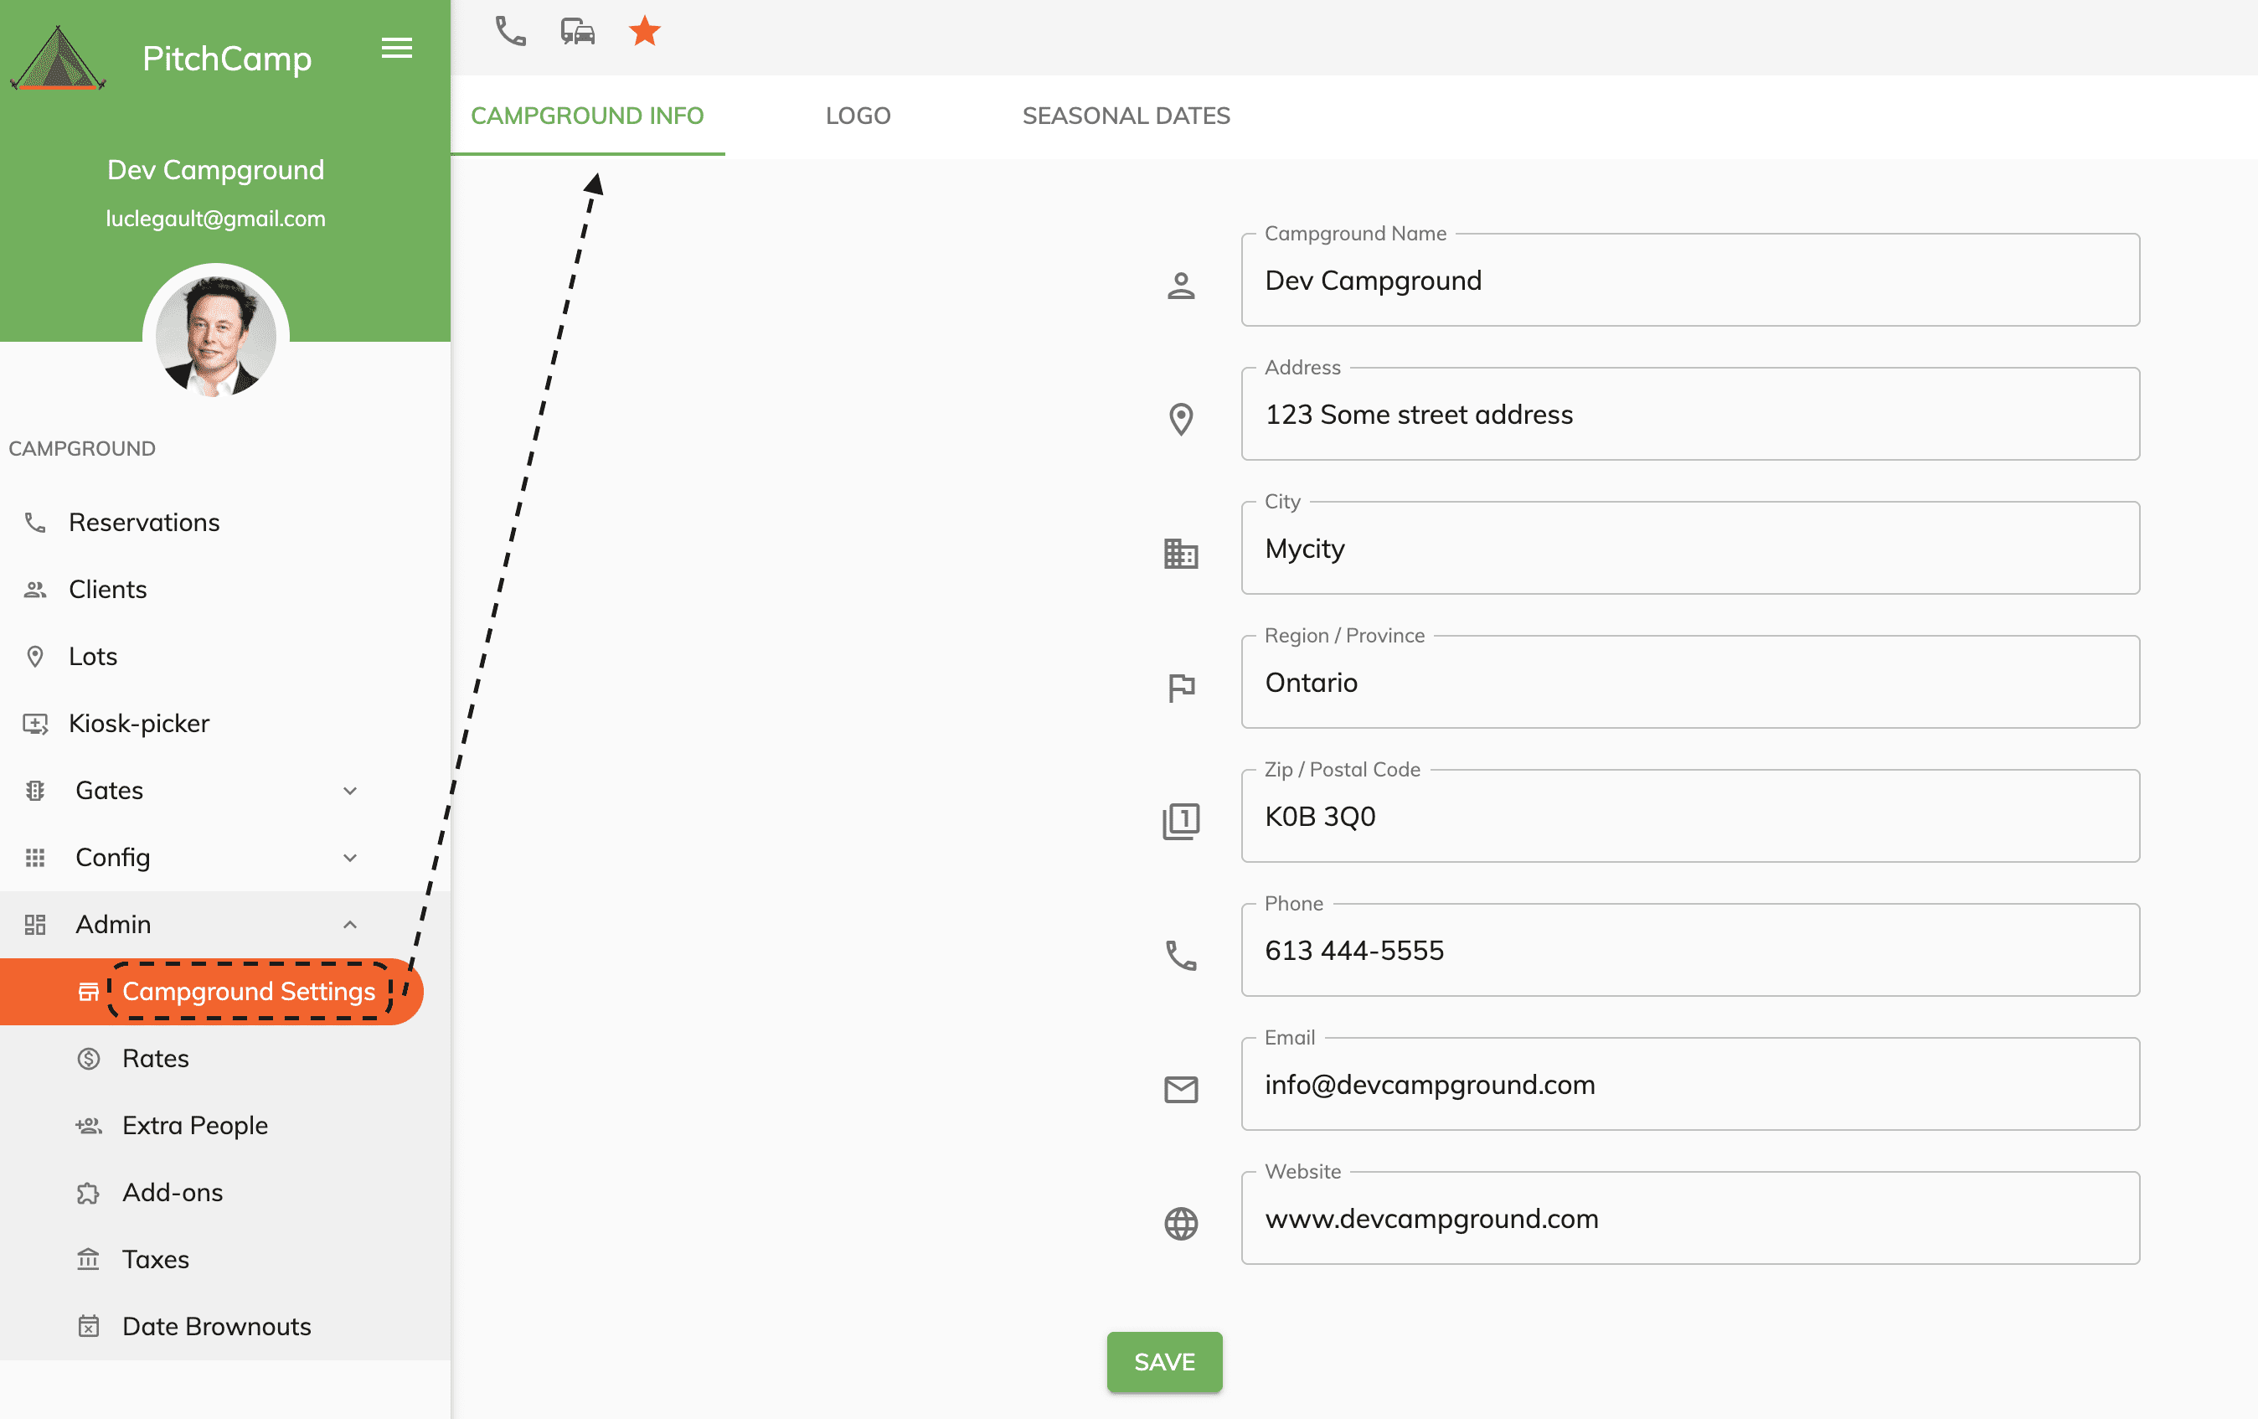
Task: Click the globe icon beside the Website field
Action: [x=1181, y=1224]
